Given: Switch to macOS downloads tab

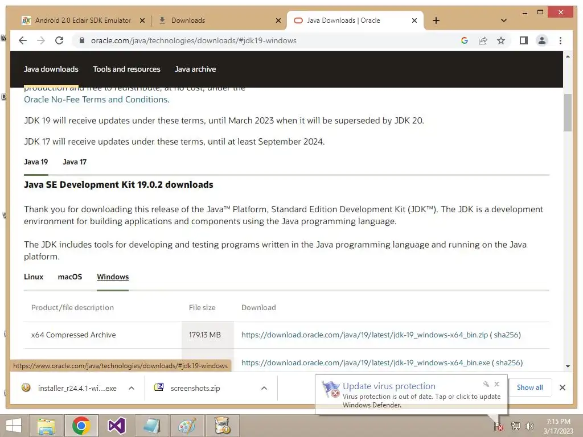Looking at the screenshot, I should pos(70,277).
